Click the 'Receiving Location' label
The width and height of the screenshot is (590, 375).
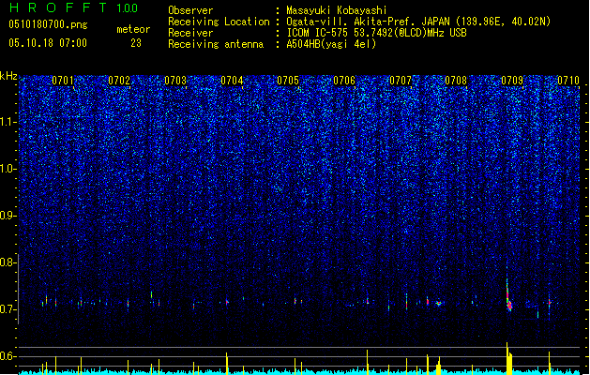pyautogui.click(x=219, y=22)
